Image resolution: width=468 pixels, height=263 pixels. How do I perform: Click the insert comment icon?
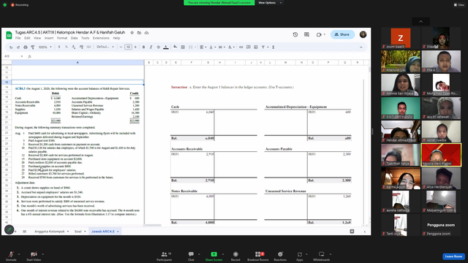(x=249, y=47)
